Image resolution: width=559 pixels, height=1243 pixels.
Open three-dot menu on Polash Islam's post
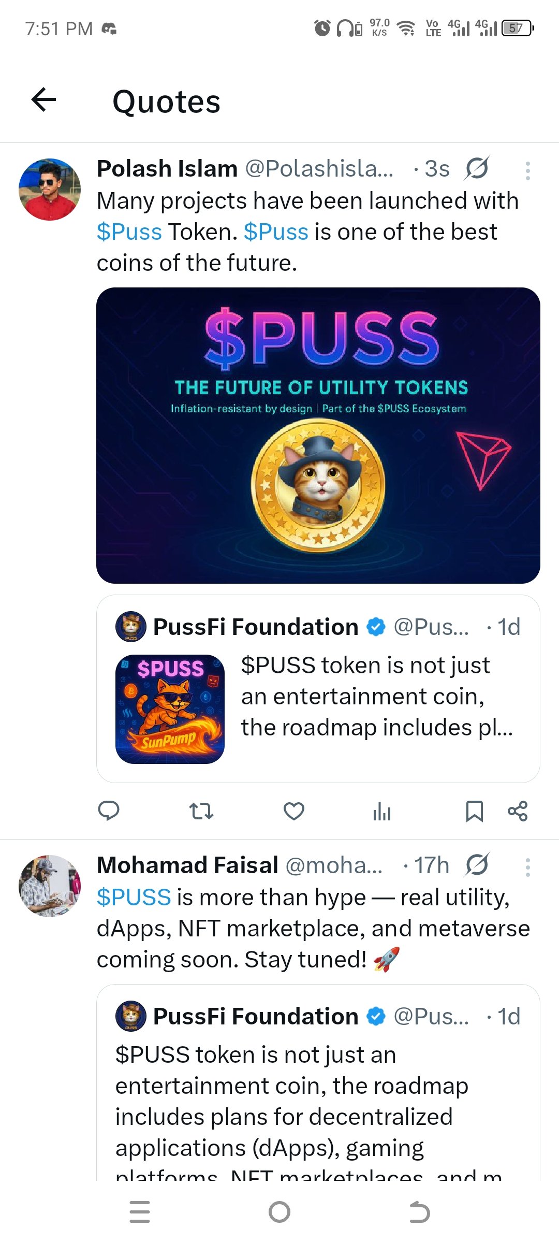[x=527, y=170]
